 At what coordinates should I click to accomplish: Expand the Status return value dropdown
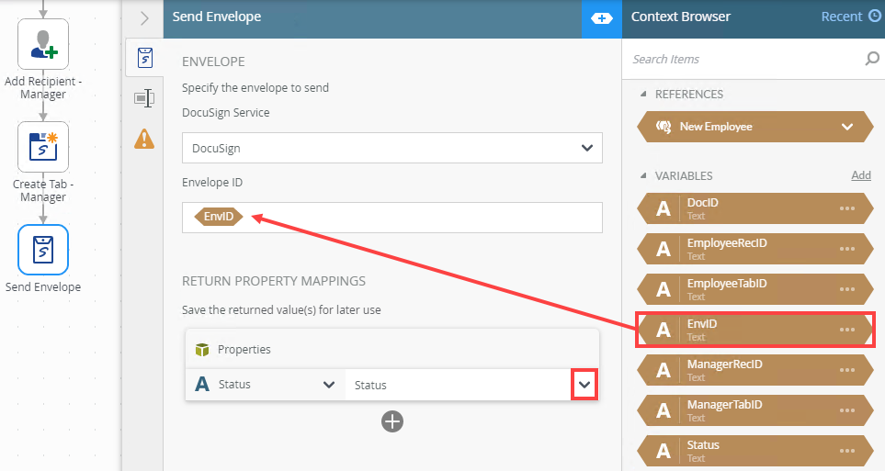(584, 385)
